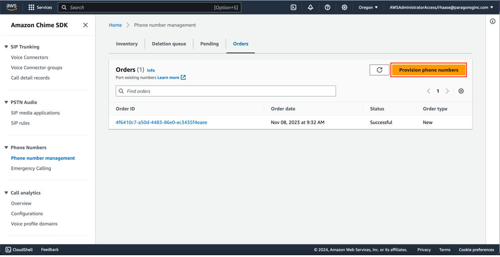Viewport: 500px width, 257px height.
Task: Open Terms link in footer
Action: 445,250
